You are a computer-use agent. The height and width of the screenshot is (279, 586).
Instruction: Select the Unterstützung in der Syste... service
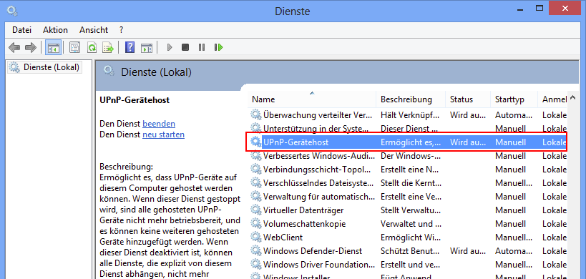[316, 129]
